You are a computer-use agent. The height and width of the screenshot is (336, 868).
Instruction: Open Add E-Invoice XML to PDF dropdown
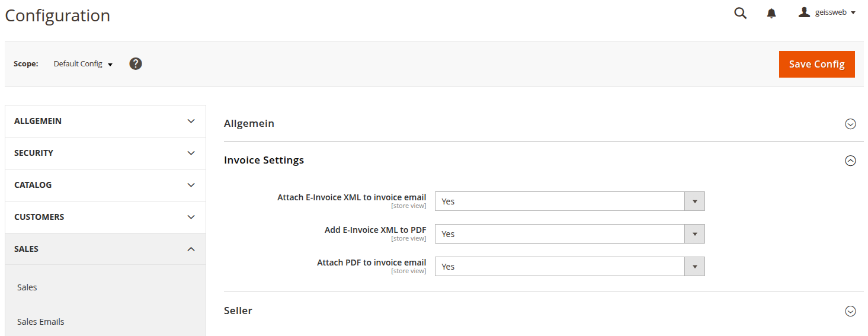tap(569, 234)
